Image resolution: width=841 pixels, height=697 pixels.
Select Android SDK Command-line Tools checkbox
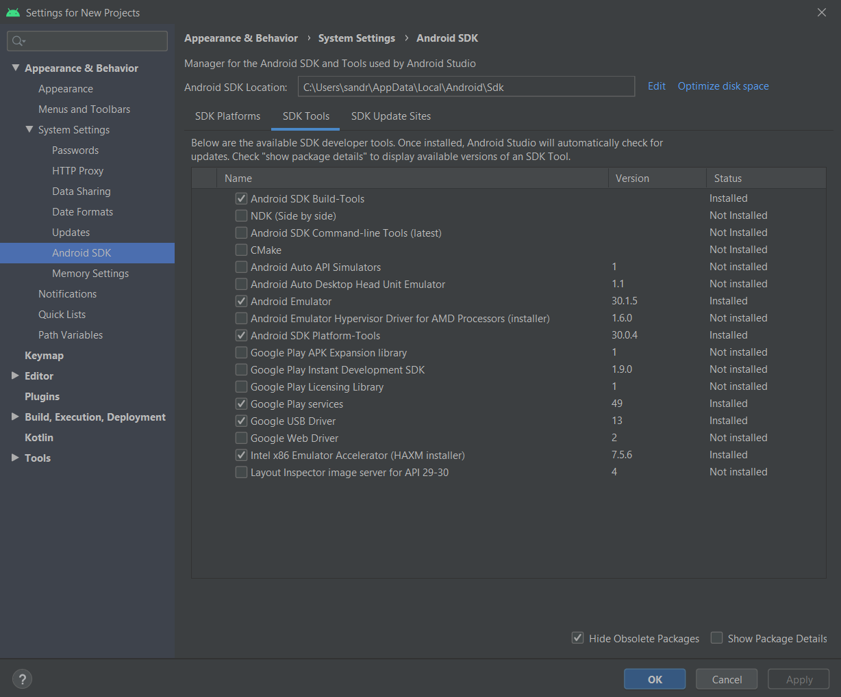[x=241, y=233]
